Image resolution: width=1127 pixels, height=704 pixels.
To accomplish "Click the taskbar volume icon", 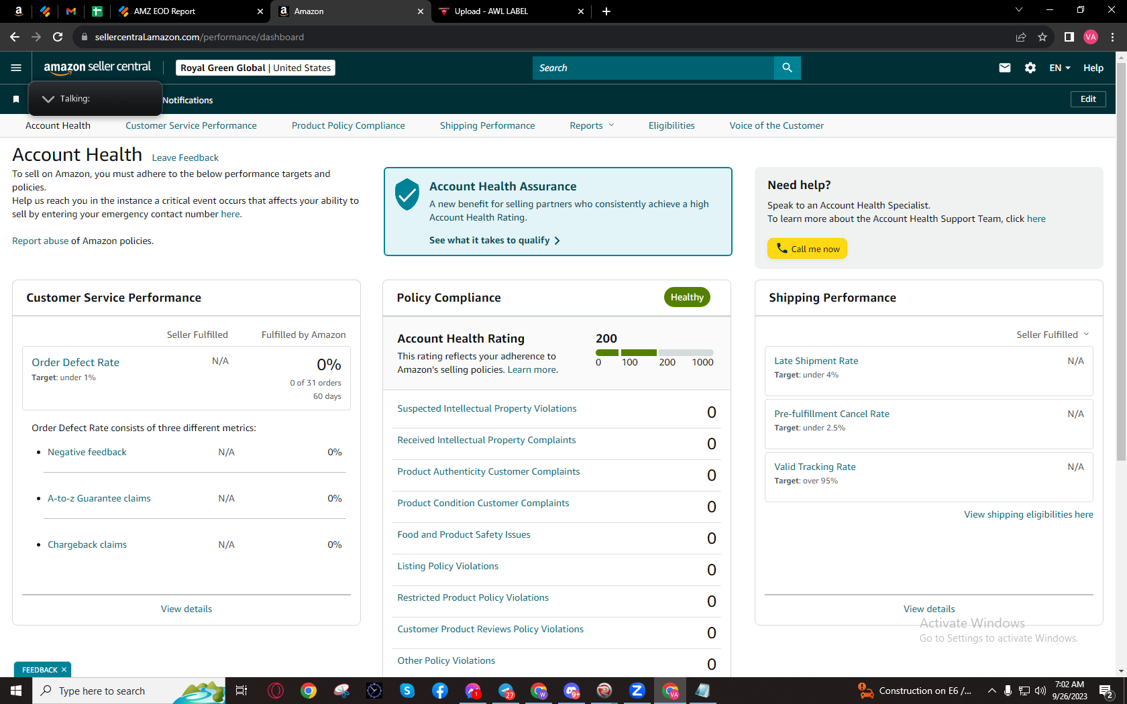I will (x=1040, y=691).
